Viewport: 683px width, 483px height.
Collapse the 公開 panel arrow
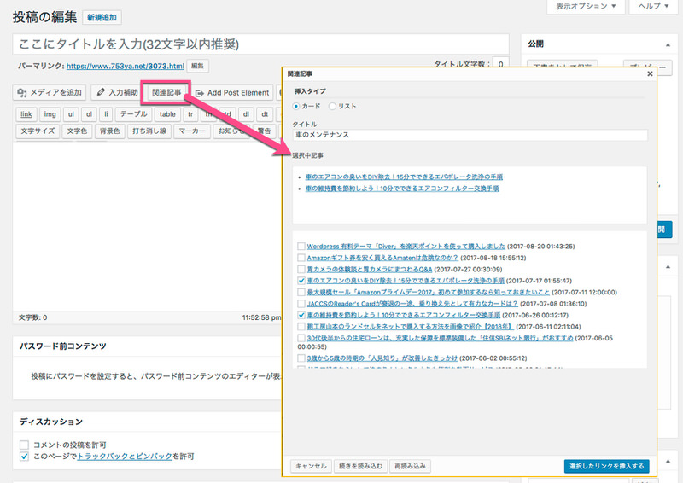(667, 44)
